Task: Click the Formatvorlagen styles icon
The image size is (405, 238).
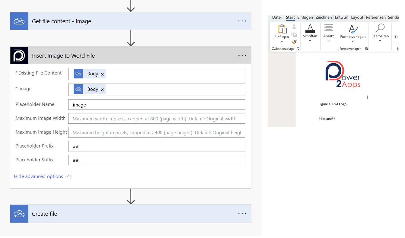Action: click(x=353, y=29)
